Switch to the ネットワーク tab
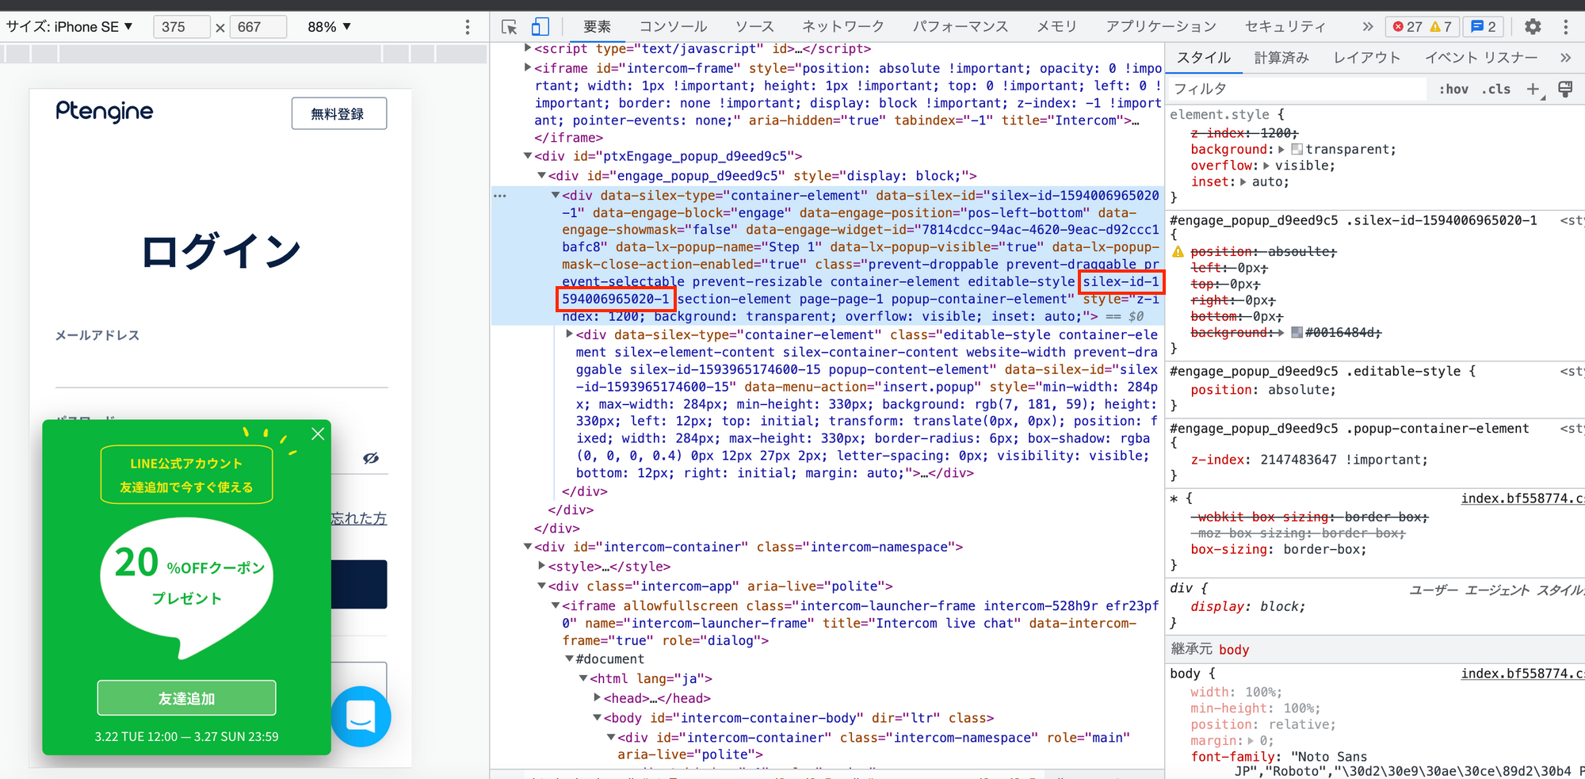The width and height of the screenshot is (1585, 779). tap(843, 27)
